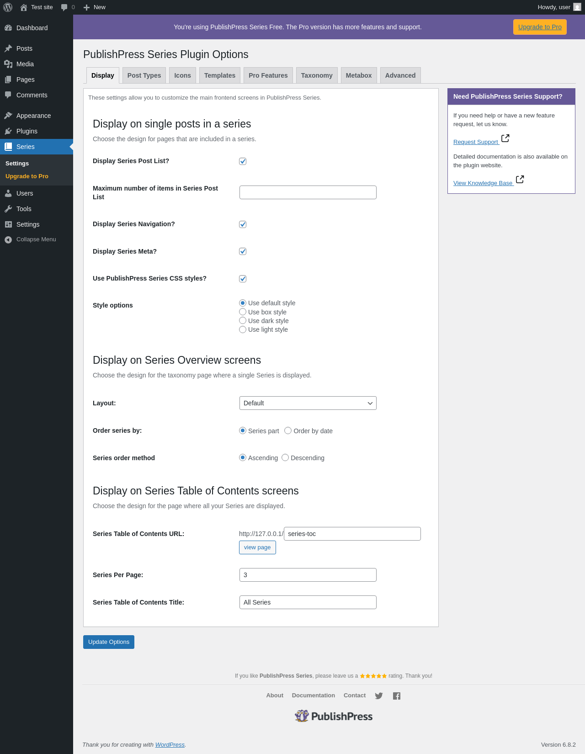This screenshot has width=585, height=754.
Task: Open the comments bubble icon in admin bar
Action: [64, 7]
